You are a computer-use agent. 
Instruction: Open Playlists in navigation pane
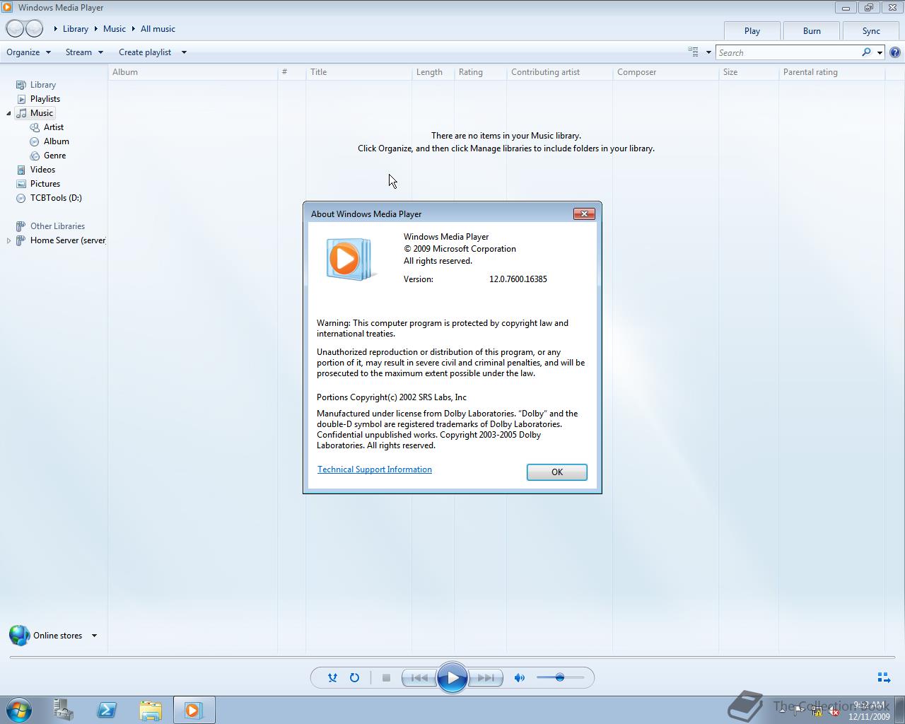click(45, 99)
